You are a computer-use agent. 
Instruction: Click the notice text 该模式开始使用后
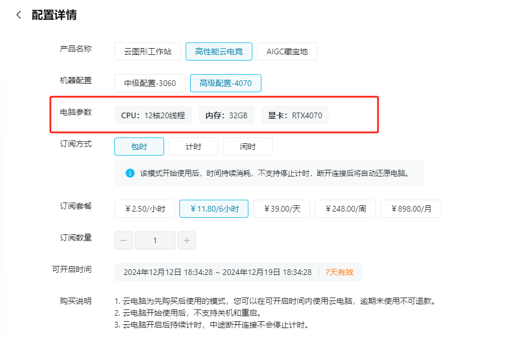tap(274, 173)
